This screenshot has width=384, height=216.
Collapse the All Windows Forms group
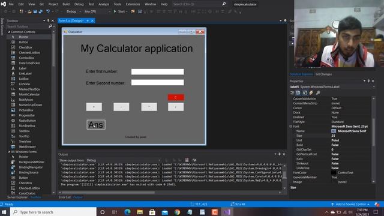pos(9,152)
